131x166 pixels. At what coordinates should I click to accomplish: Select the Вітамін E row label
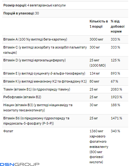tap(44, 73)
